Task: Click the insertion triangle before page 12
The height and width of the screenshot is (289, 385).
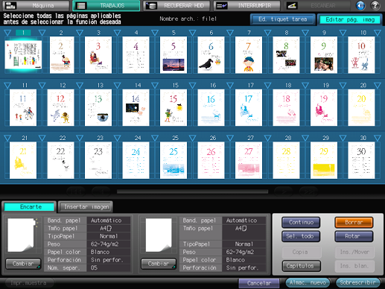Action: click(42, 86)
